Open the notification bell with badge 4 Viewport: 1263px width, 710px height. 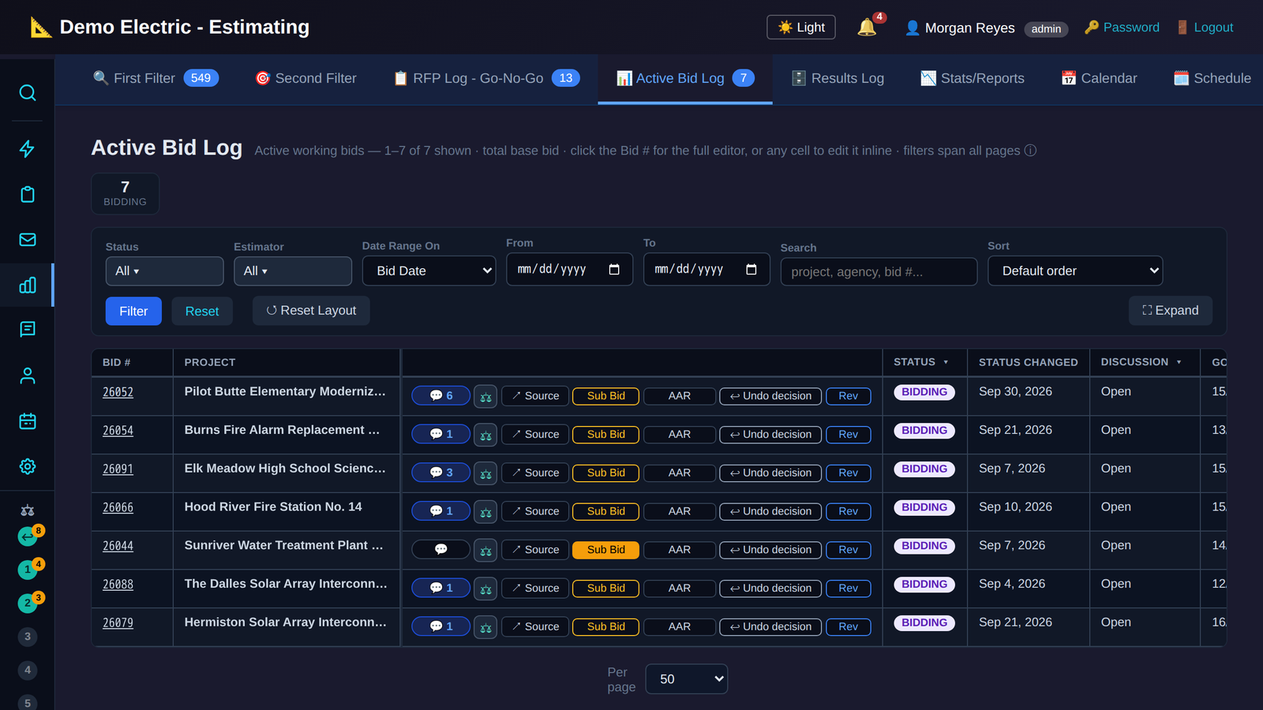tap(868, 28)
